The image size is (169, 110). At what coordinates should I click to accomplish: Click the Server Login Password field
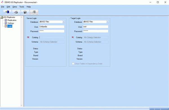[x=52, y=31]
